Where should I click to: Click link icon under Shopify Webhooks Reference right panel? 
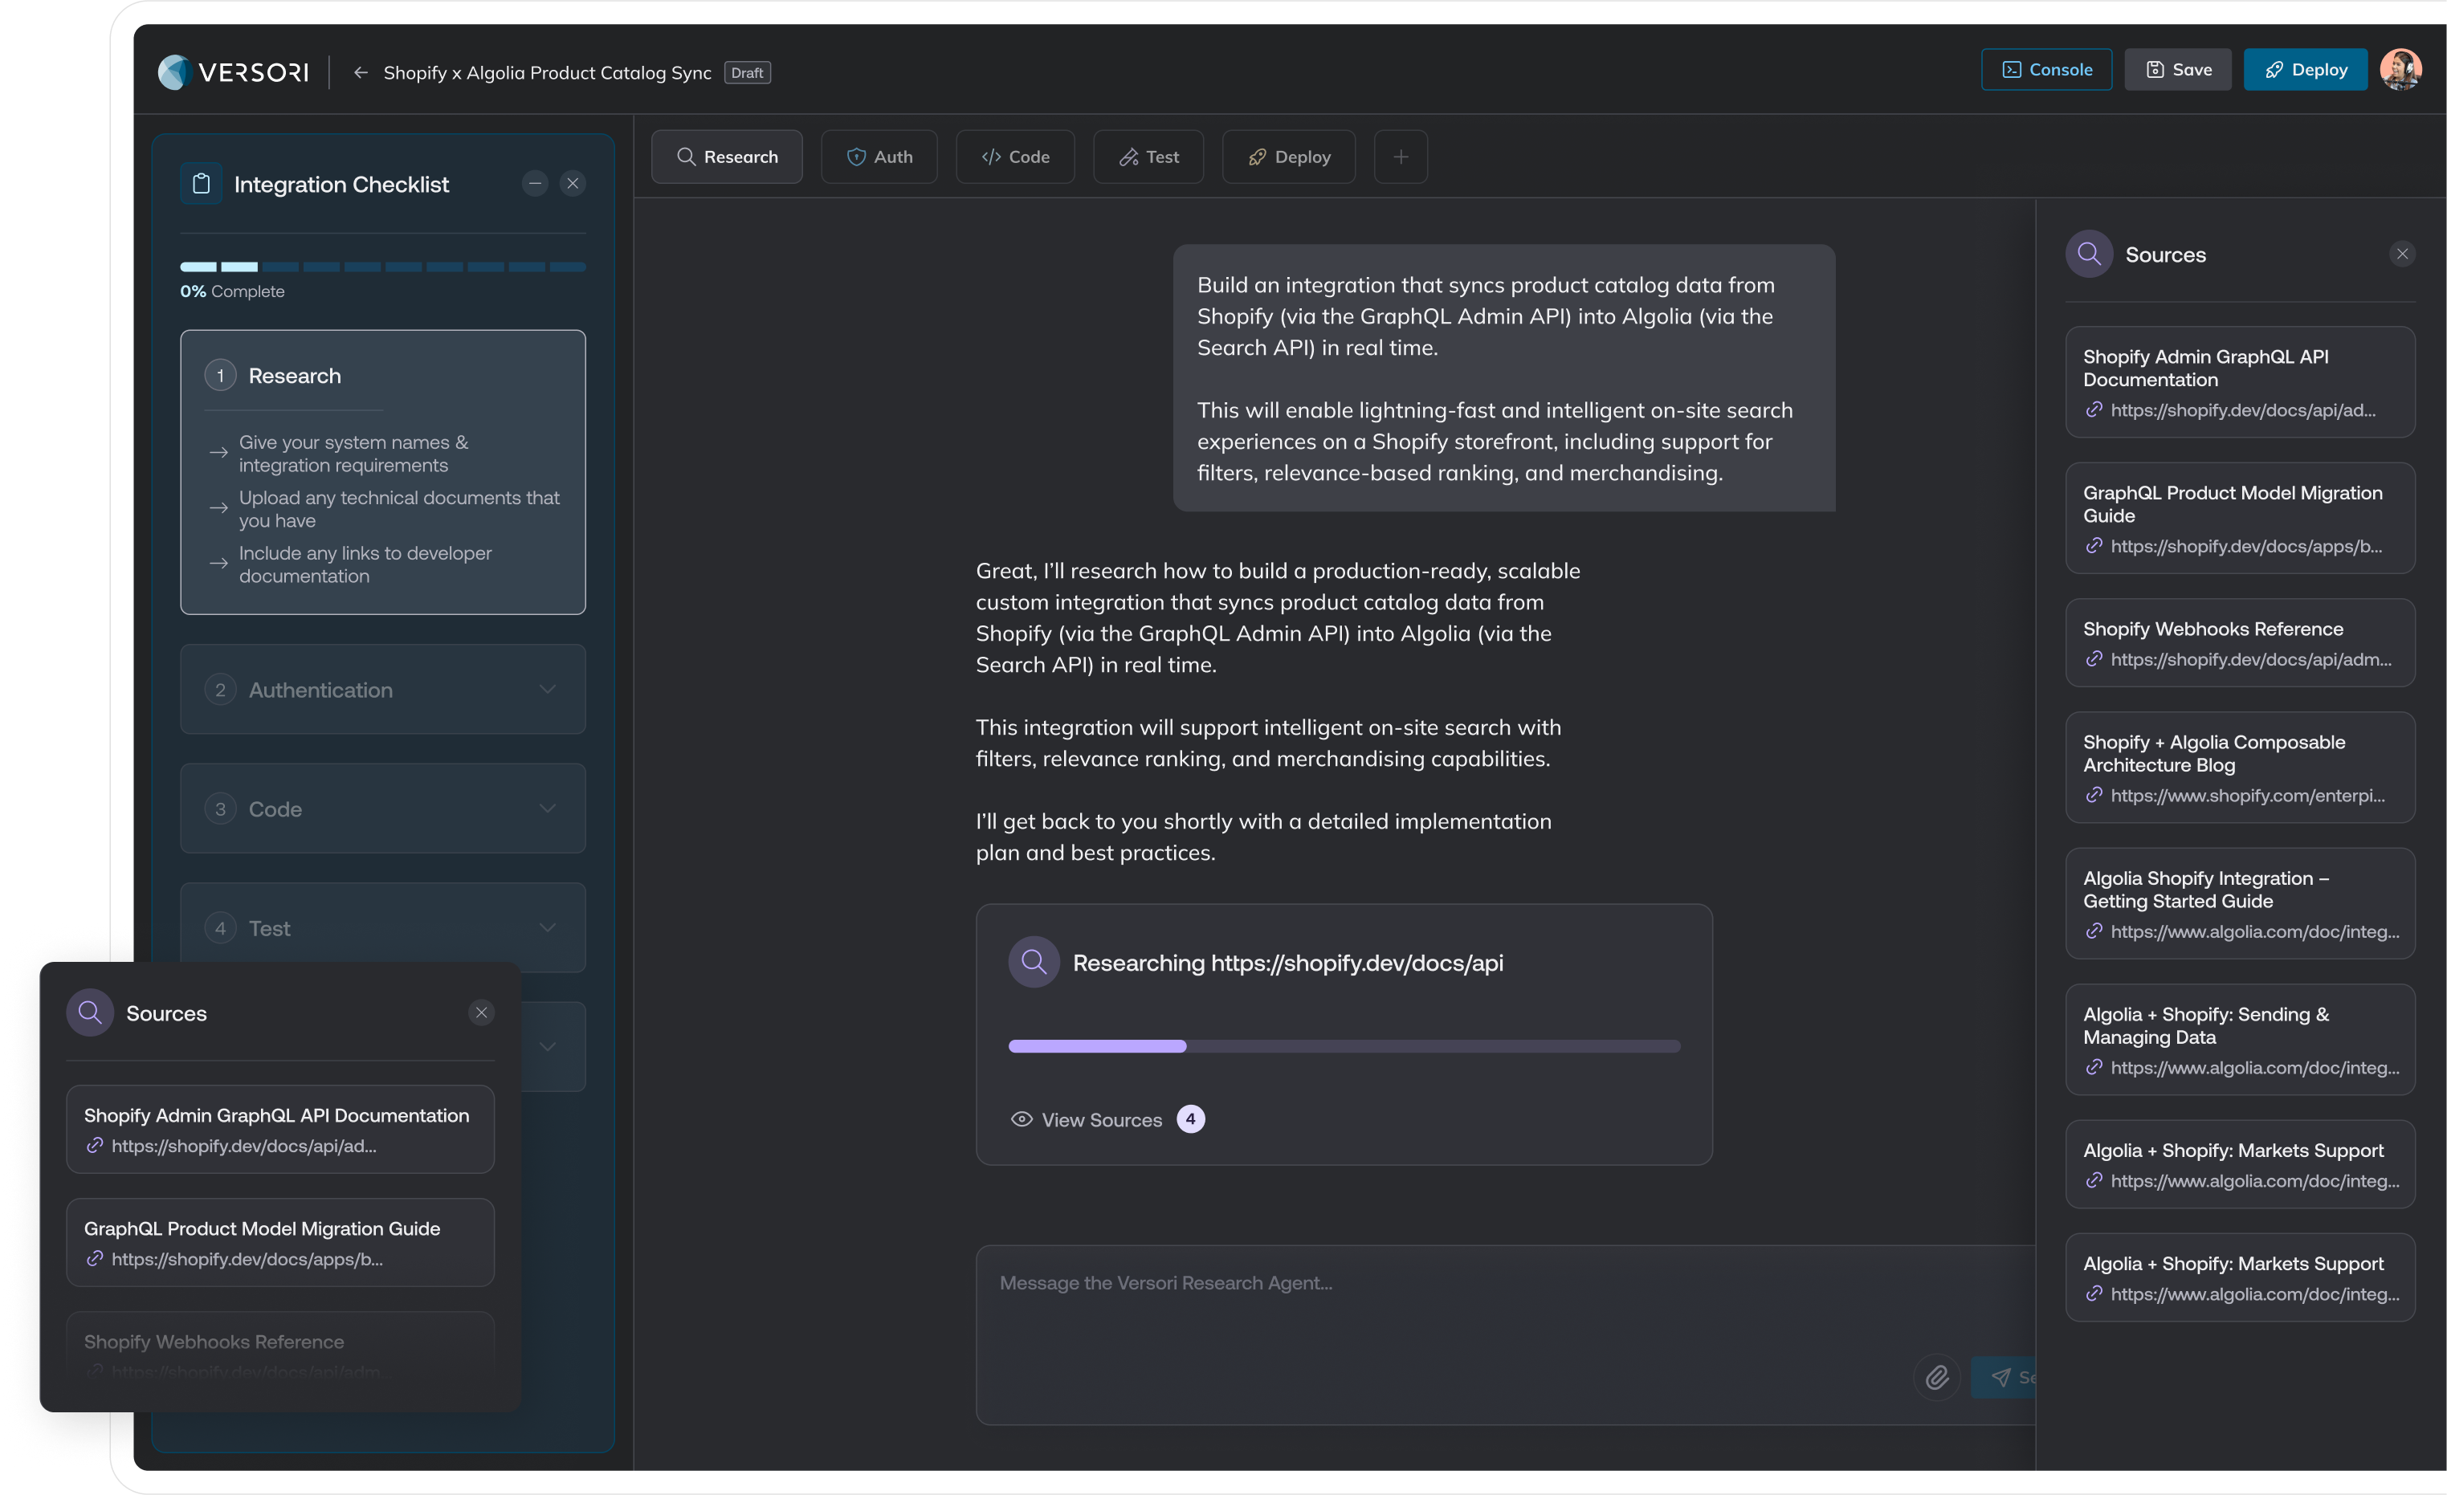(x=2094, y=659)
